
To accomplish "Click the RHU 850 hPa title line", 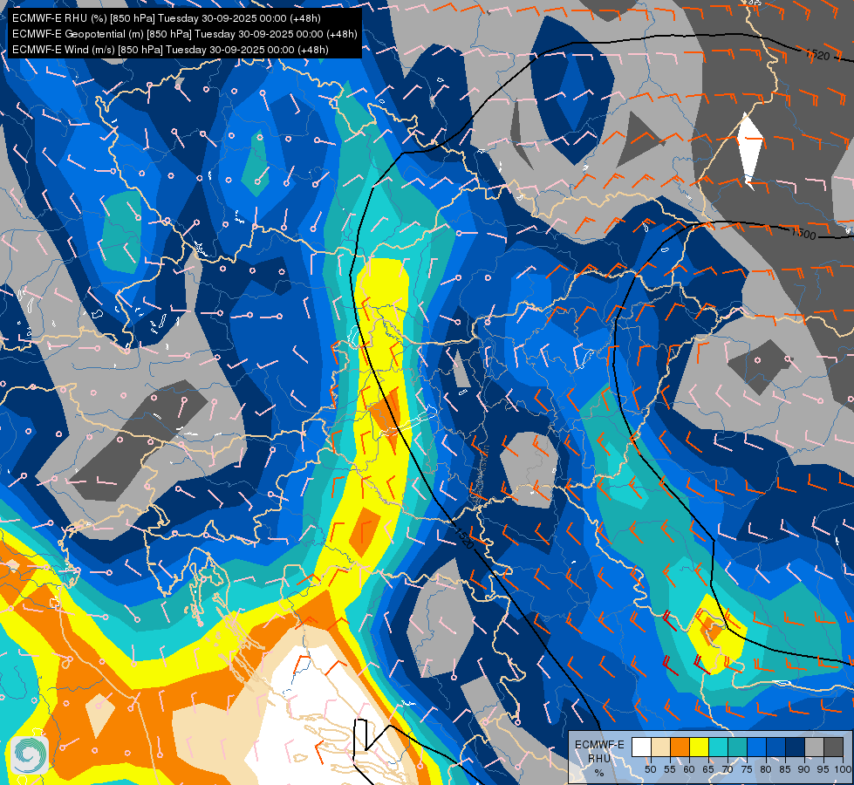I will [167, 18].
